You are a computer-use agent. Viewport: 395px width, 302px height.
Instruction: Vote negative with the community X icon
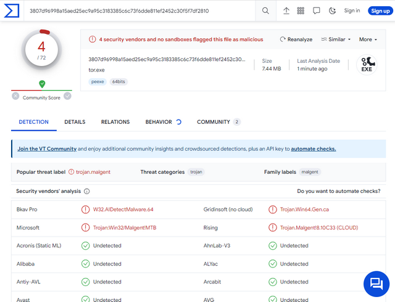[x=15, y=96]
